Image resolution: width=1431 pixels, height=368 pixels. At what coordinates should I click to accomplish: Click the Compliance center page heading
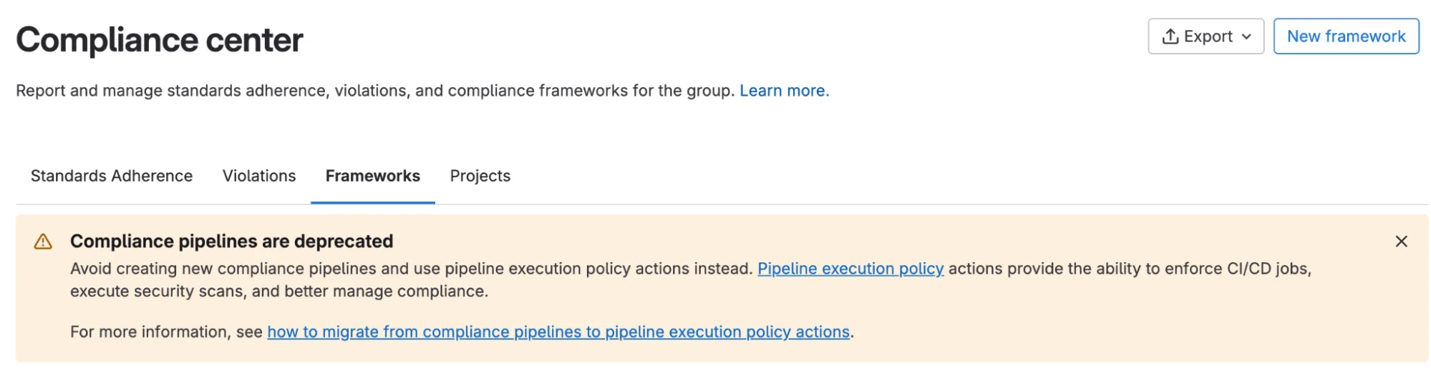160,40
